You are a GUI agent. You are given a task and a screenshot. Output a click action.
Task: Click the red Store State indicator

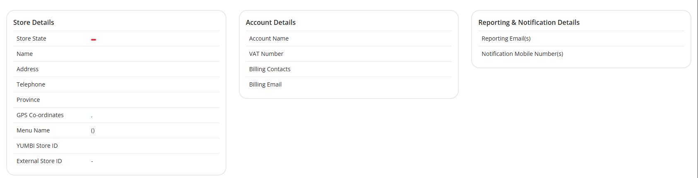pos(94,39)
